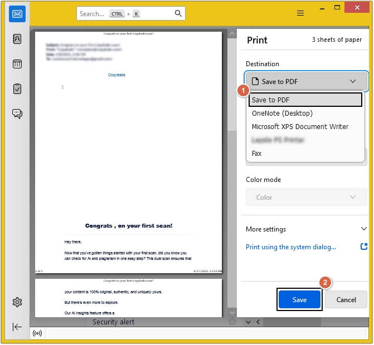The width and height of the screenshot is (374, 345).
Task: Click the external link icon beside system dialog
Action: pyautogui.click(x=364, y=247)
